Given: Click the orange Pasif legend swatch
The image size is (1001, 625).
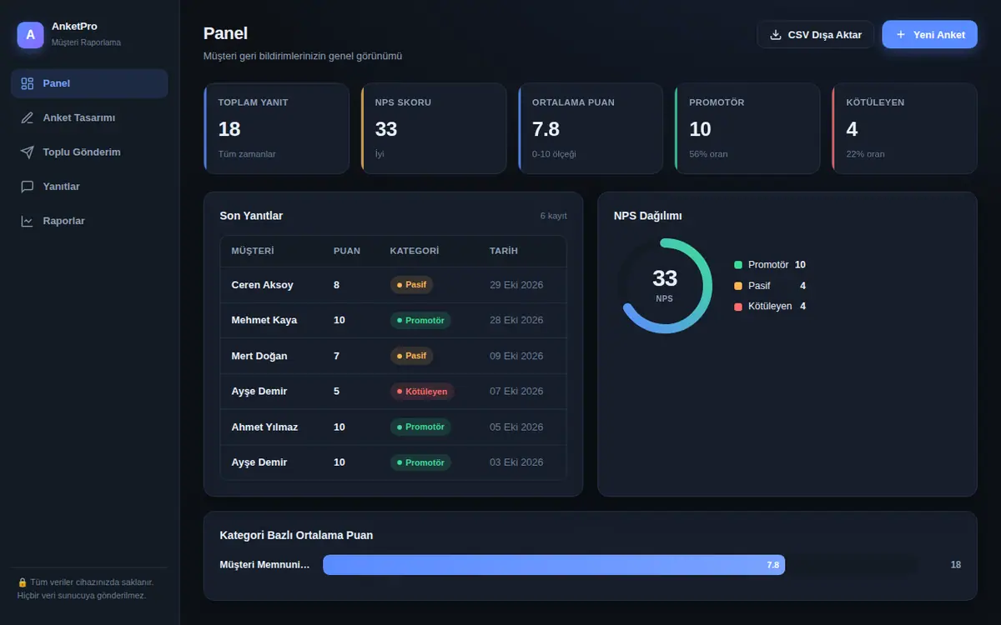Looking at the screenshot, I should [738, 286].
